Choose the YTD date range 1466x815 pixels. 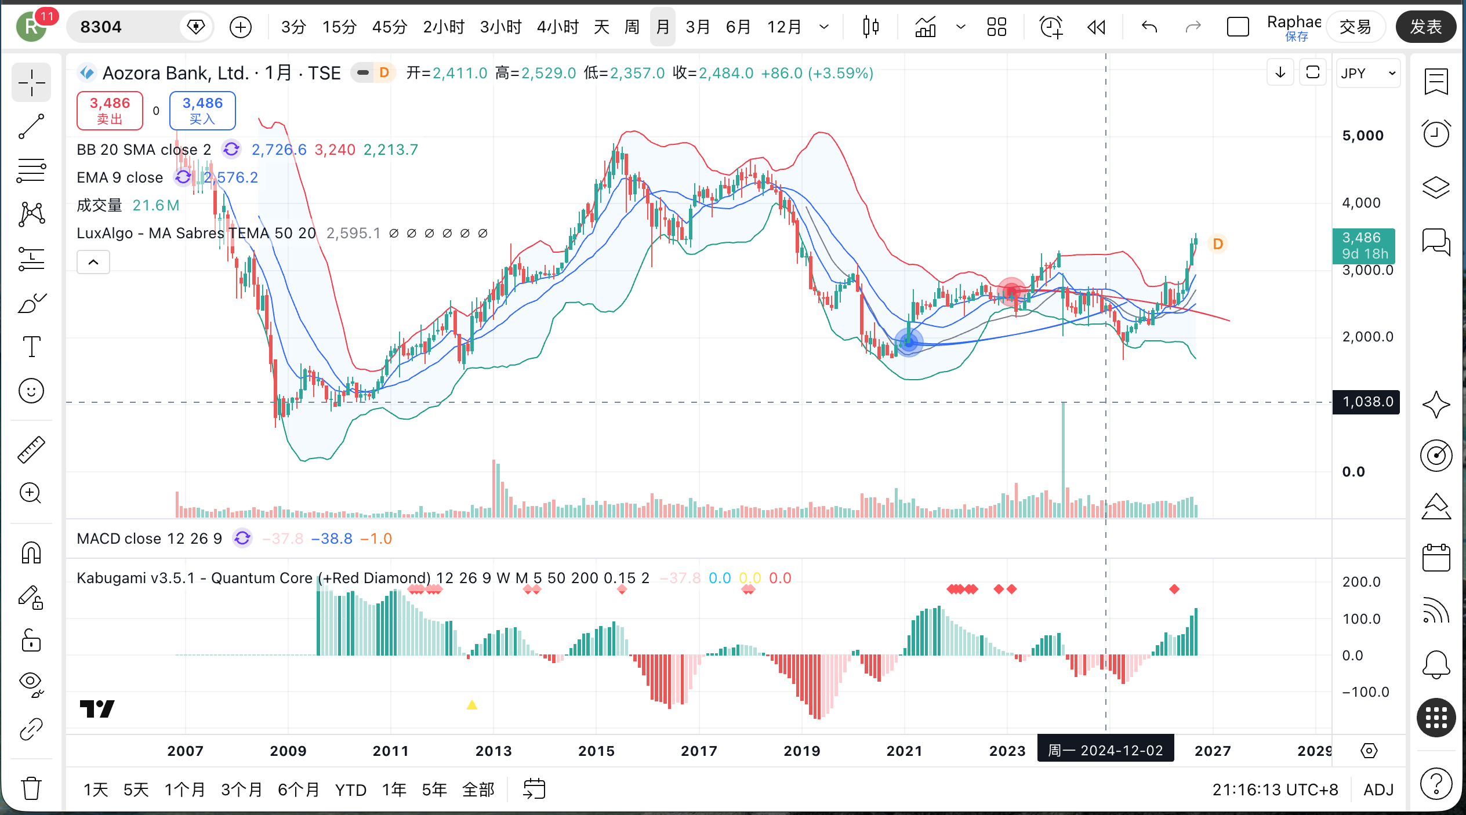pos(351,789)
